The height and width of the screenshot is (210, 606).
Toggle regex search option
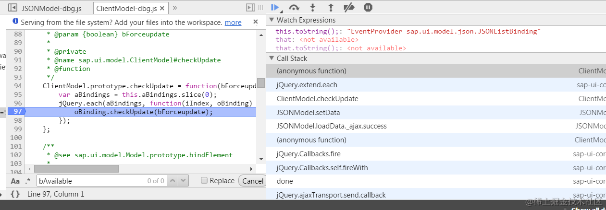[28, 181]
